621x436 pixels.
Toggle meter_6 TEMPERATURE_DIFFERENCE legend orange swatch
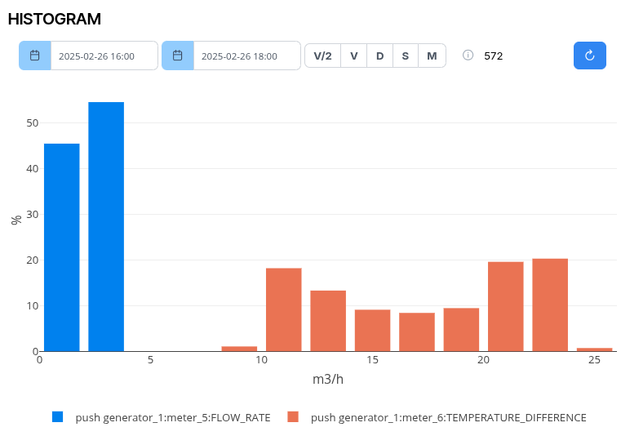293,417
